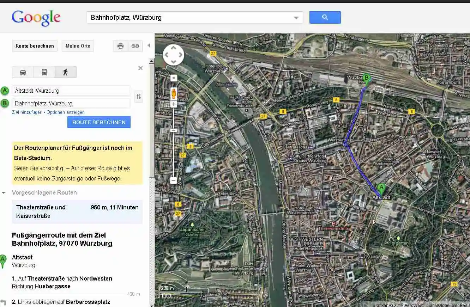Click the Fußgängerroute mit dem Ziel heading

(x=62, y=239)
